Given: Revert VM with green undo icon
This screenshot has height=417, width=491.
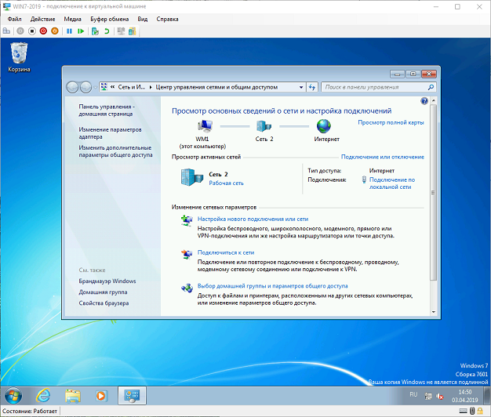Looking at the screenshot, I should coord(107,31).
